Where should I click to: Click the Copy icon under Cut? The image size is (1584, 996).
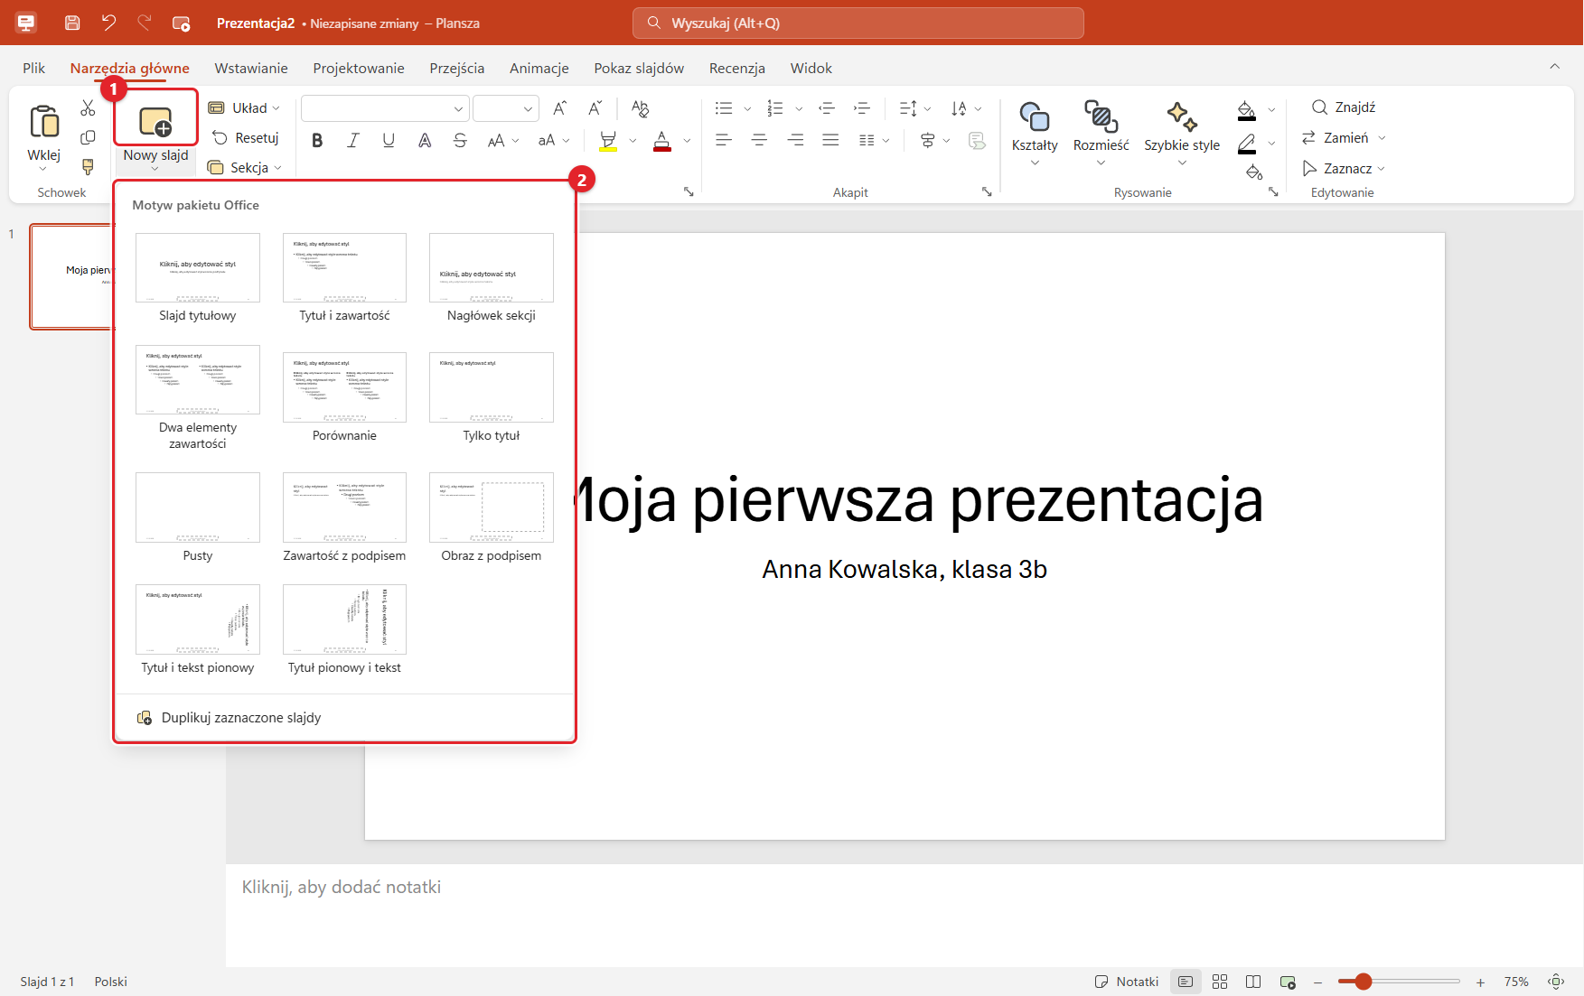(88, 137)
